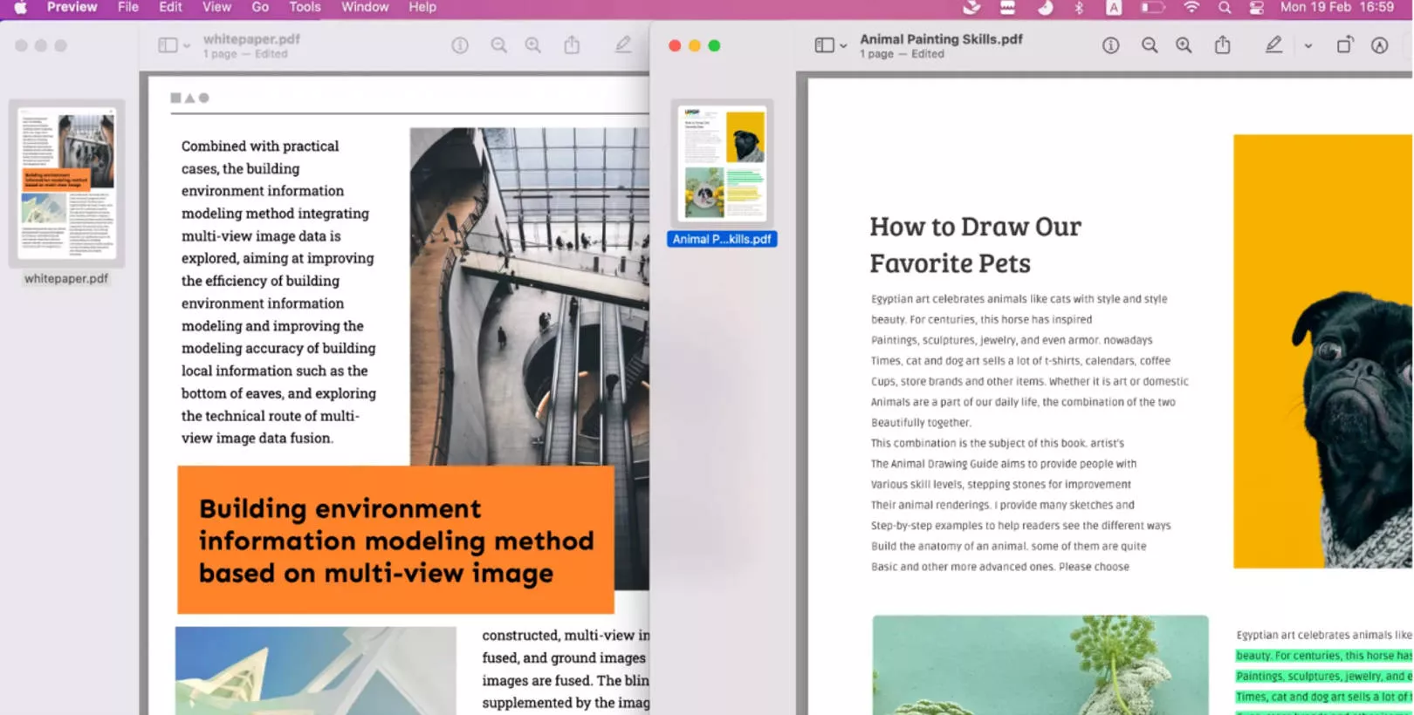This screenshot has width=1414, height=715.
Task: Expand sidebar view menu in Animal Painting Skills
Action: (843, 46)
